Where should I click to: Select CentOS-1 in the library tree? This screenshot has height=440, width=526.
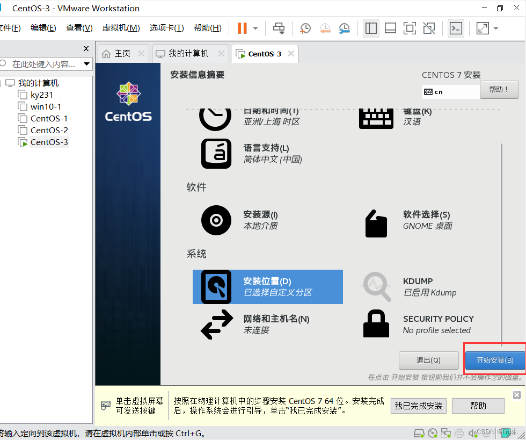tap(49, 119)
